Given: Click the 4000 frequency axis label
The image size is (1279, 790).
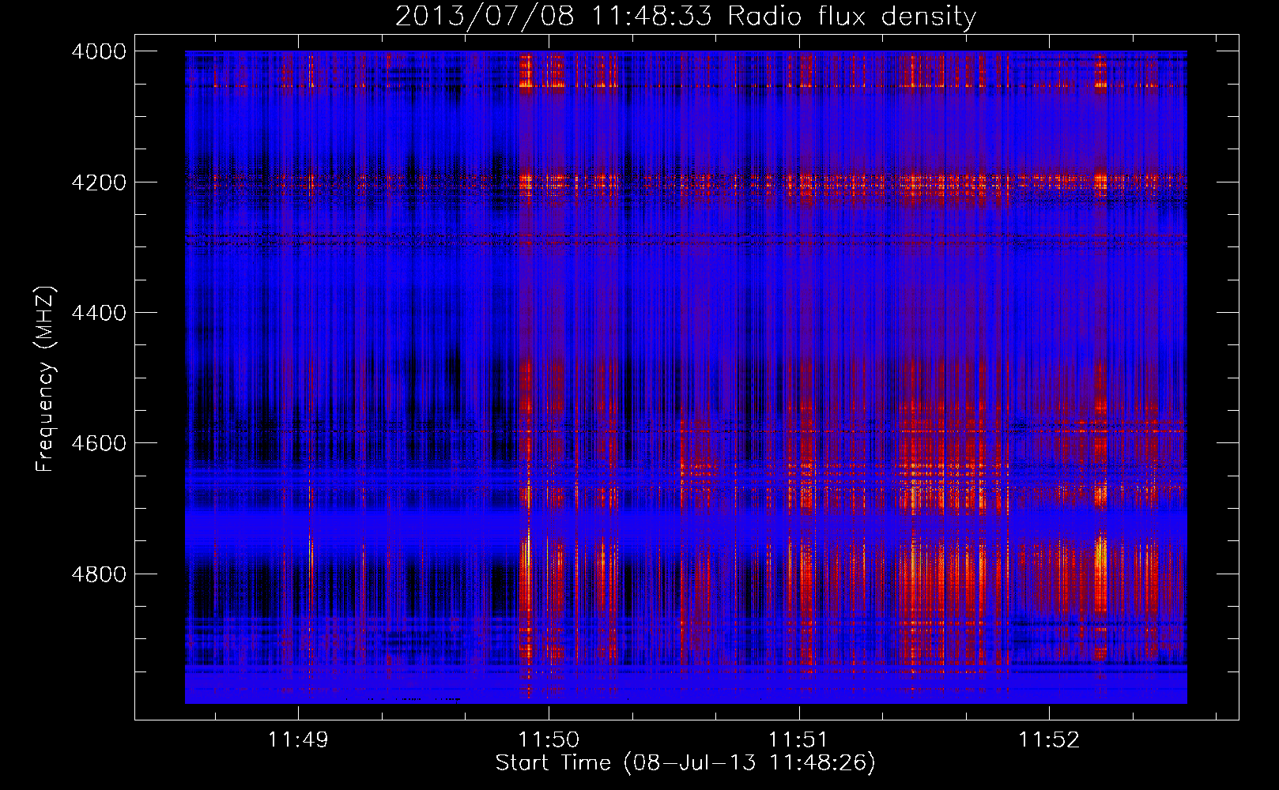Looking at the screenshot, I should coord(99,51).
